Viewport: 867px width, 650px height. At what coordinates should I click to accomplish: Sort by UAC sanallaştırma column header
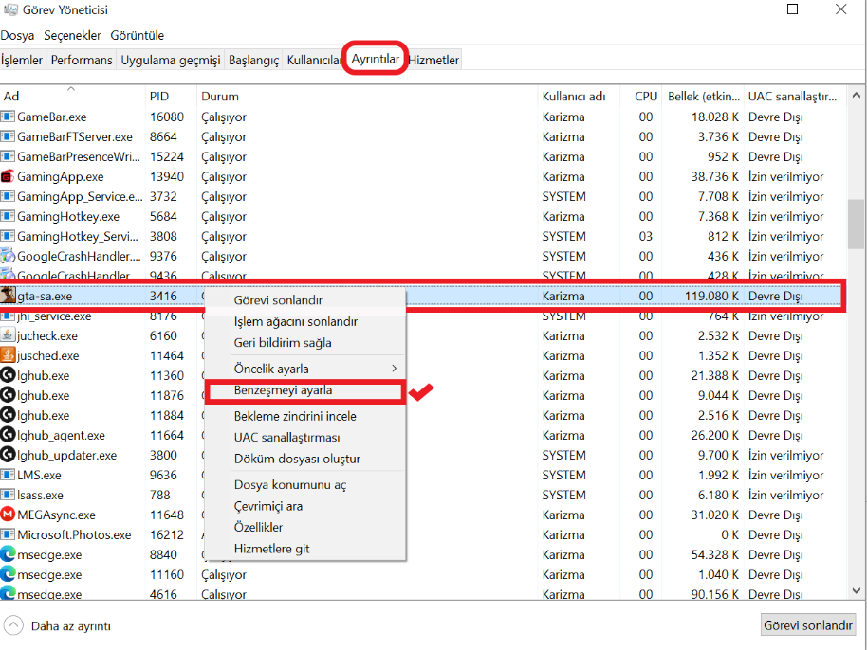[795, 96]
